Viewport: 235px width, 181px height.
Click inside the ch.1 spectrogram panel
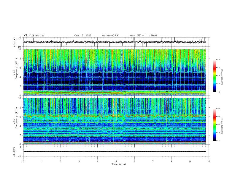pos(115,72)
